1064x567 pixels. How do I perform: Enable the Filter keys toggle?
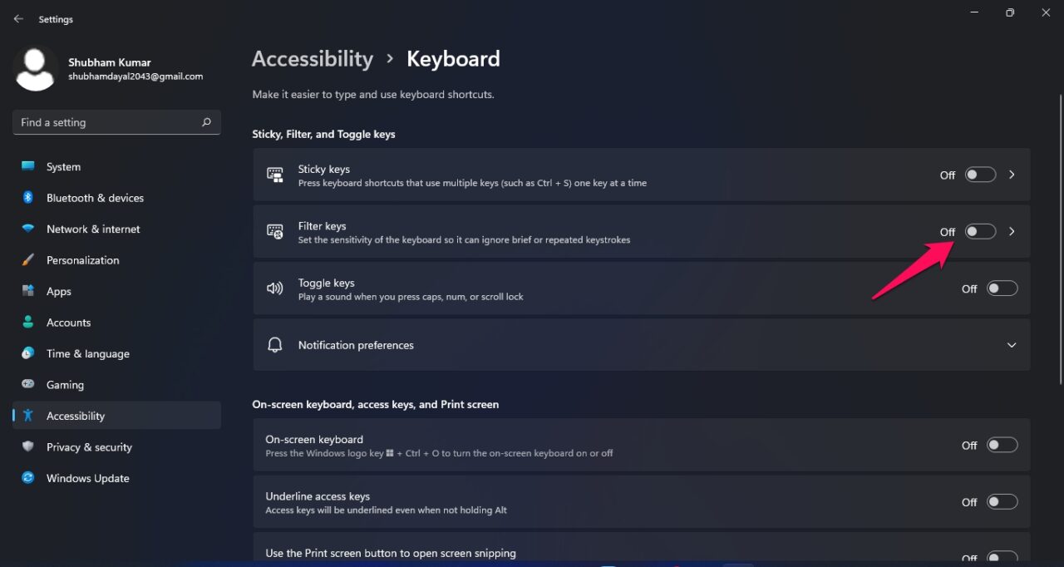pyautogui.click(x=980, y=231)
